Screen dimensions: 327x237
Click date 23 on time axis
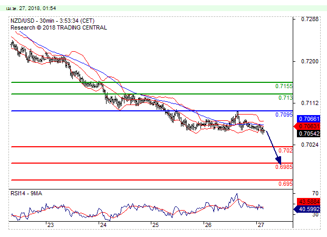51,225
